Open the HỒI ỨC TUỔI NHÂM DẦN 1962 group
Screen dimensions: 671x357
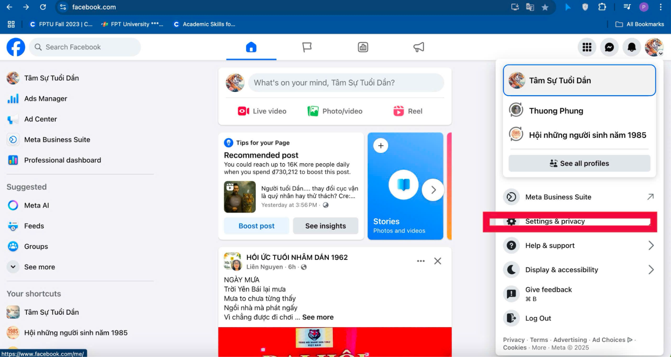click(297, 257)
